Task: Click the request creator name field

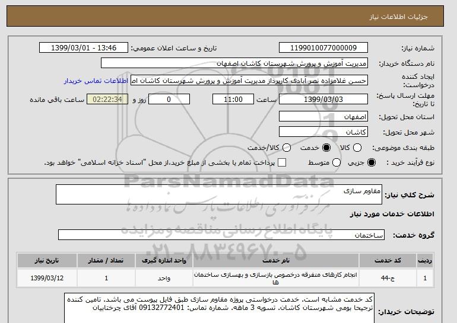Action: point(249,81)
